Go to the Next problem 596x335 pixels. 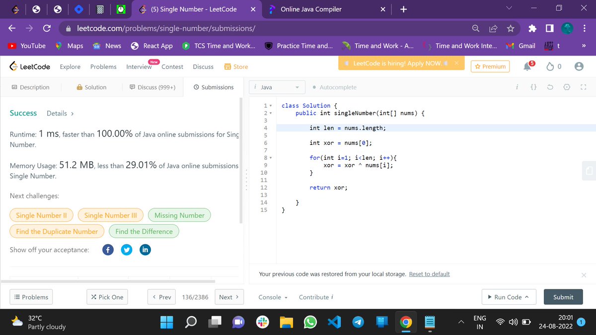[x=229, y=297]
